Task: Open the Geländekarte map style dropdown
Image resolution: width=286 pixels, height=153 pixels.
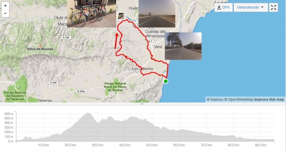Action: point(251,8)
